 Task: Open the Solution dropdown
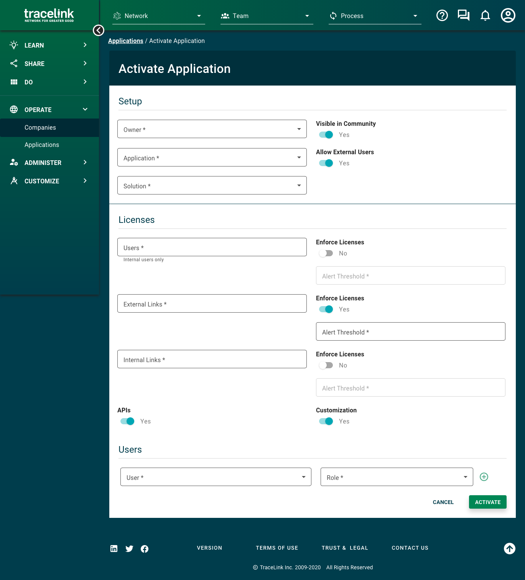coord(212,185)
